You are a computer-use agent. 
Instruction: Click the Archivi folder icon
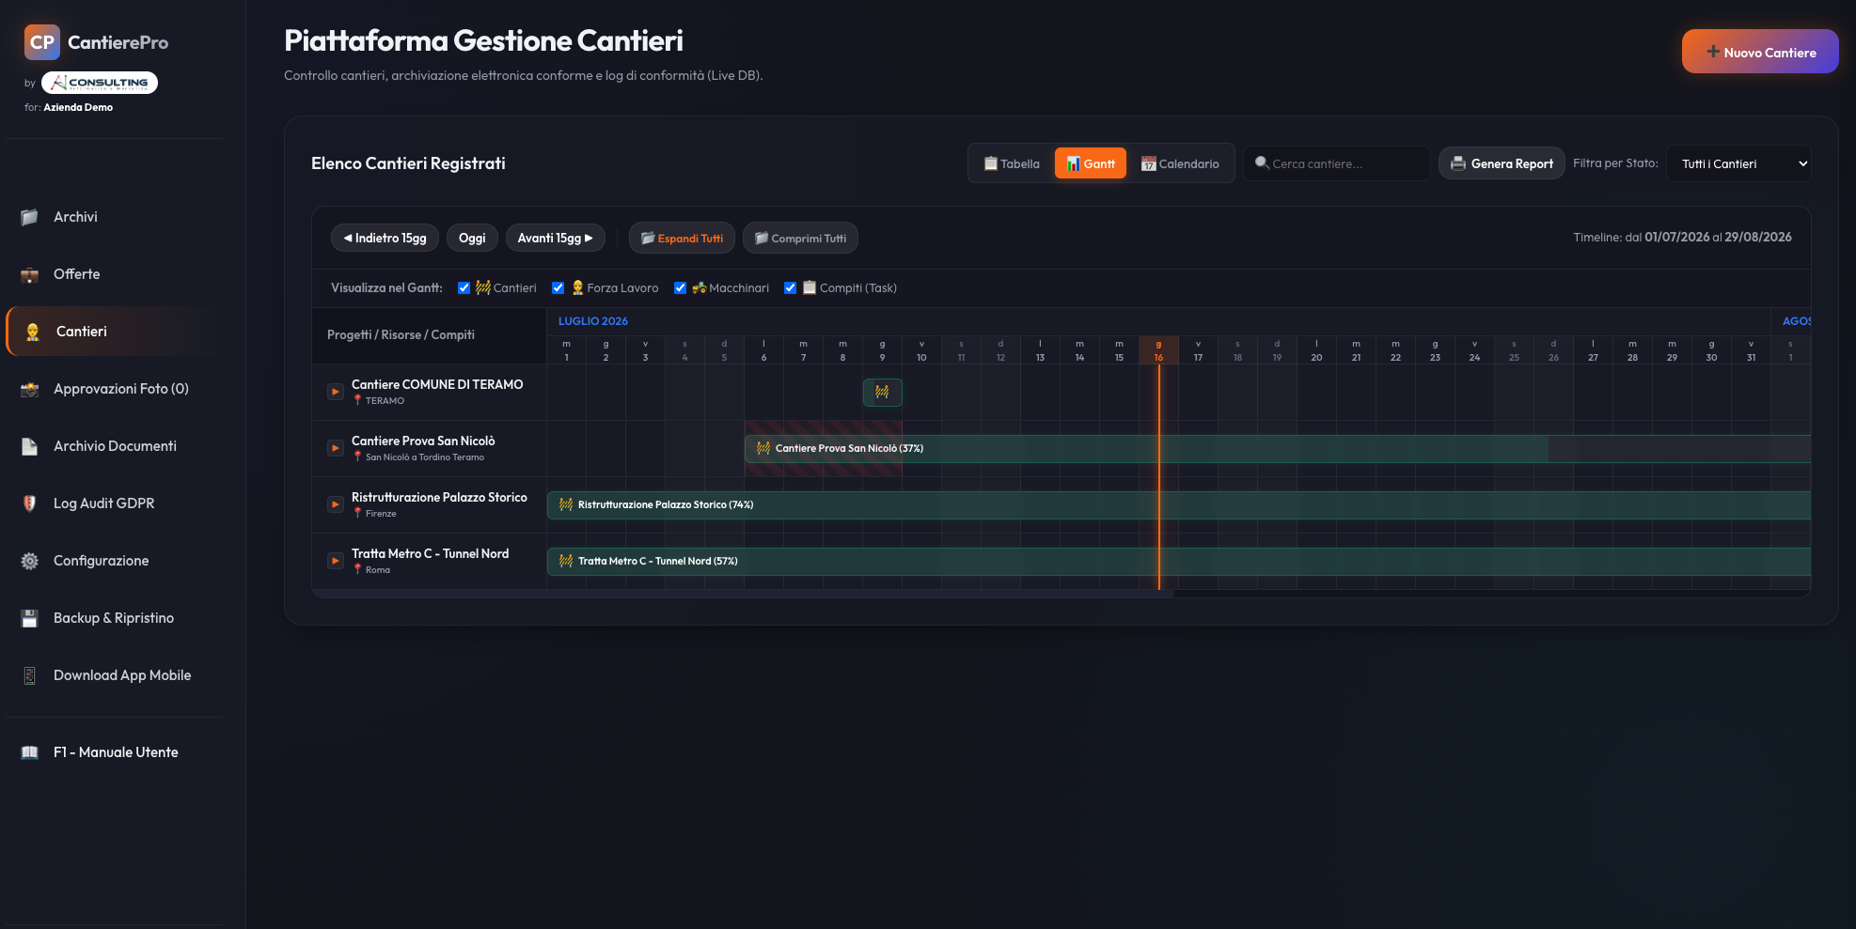click(x=30, y=217)
